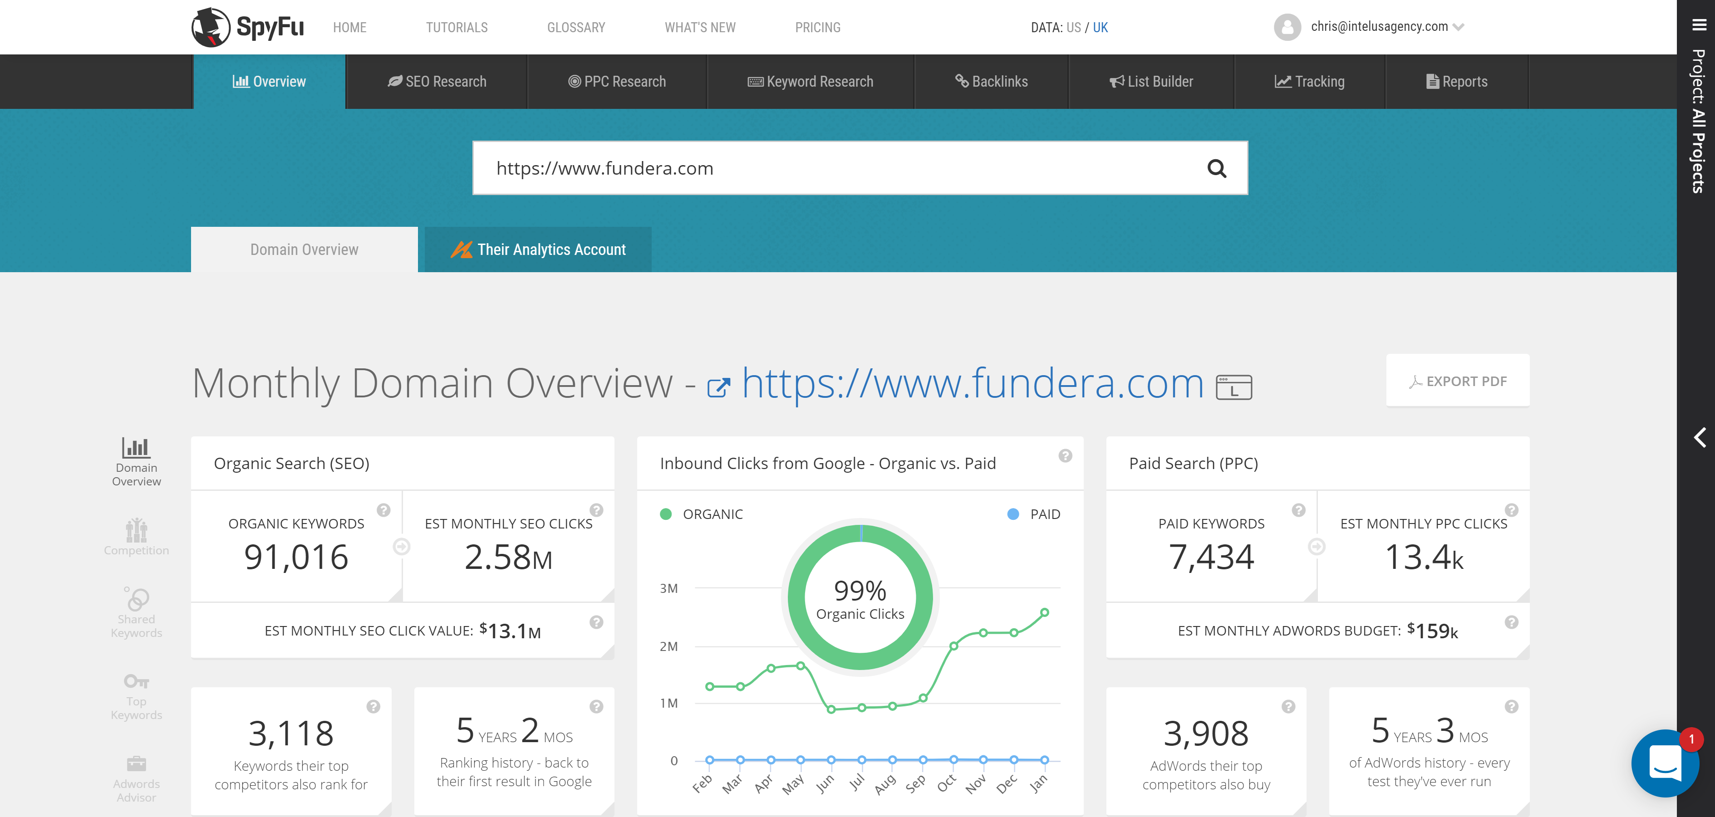
Task: Click help icon for Organic Keywords
Action: click(383, 510)
